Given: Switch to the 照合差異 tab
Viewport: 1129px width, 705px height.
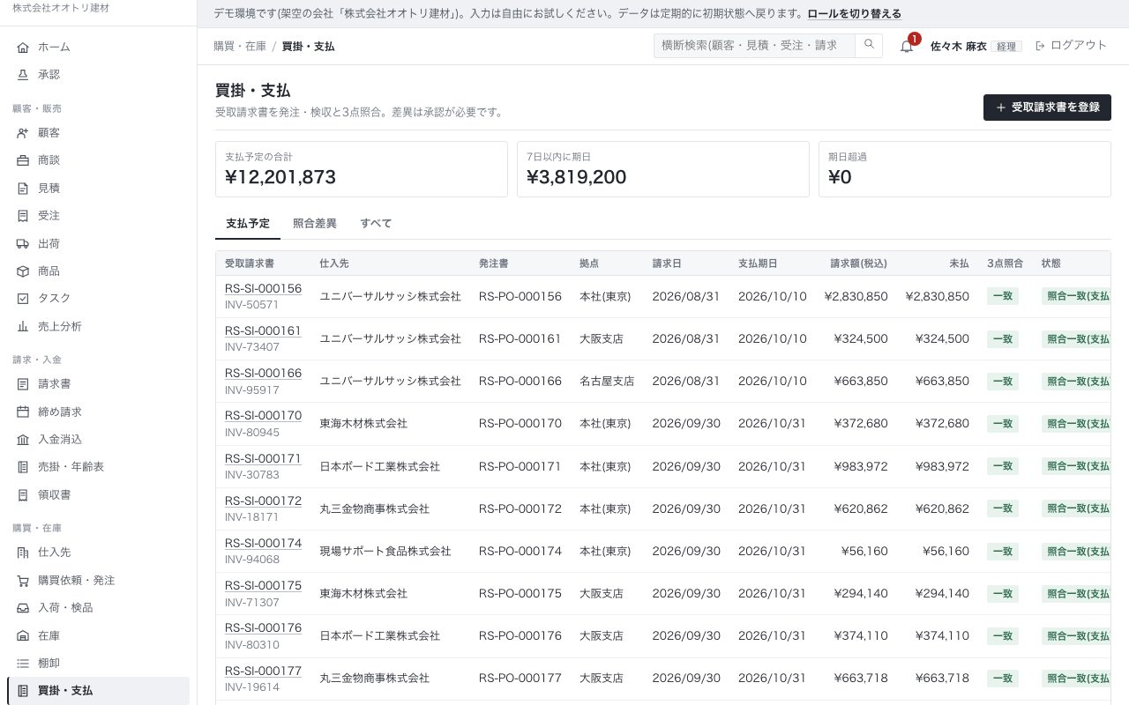Looking at the screenshot, I should [315, 224].
